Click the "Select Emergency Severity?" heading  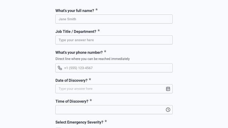click(x=79, y=122)
